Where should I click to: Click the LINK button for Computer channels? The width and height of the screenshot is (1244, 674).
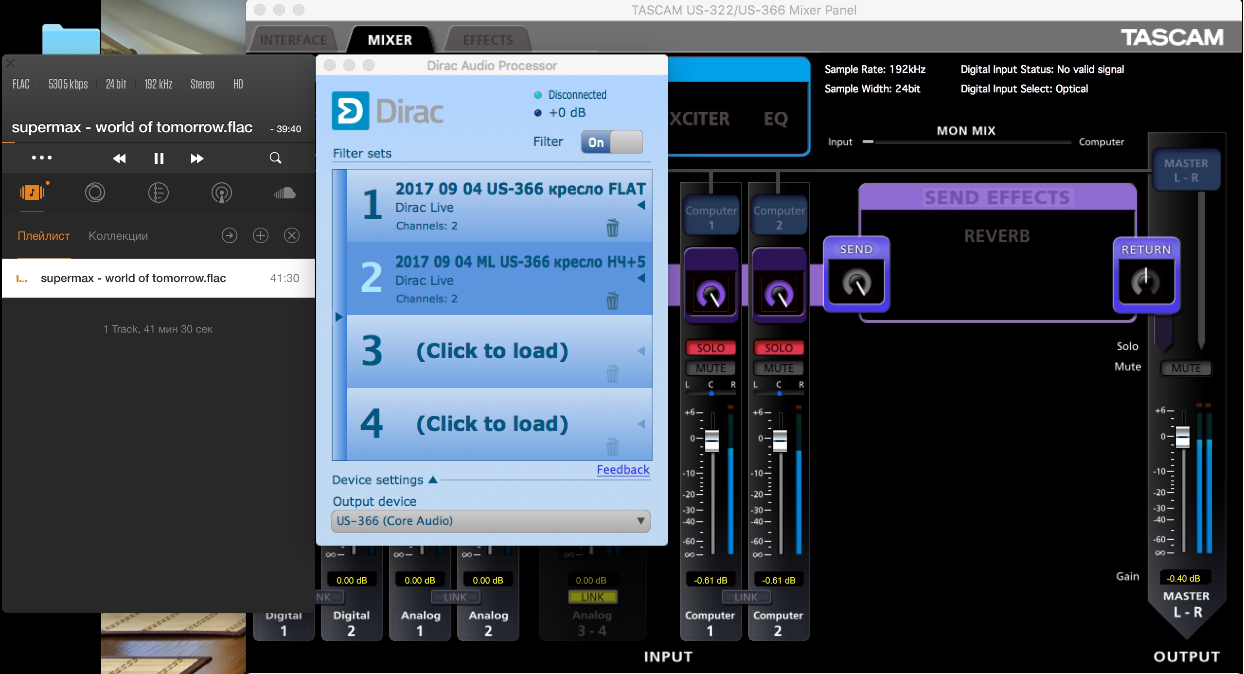(746, 597)
